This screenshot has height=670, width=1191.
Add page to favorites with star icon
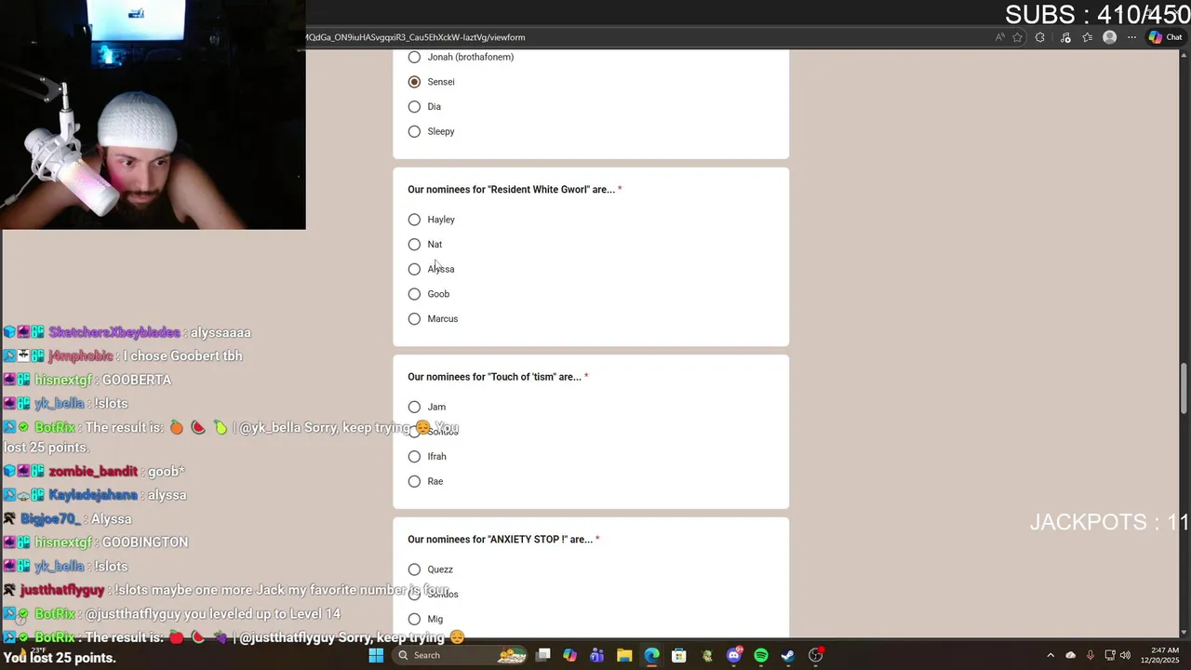click(x=1018, y=37)
